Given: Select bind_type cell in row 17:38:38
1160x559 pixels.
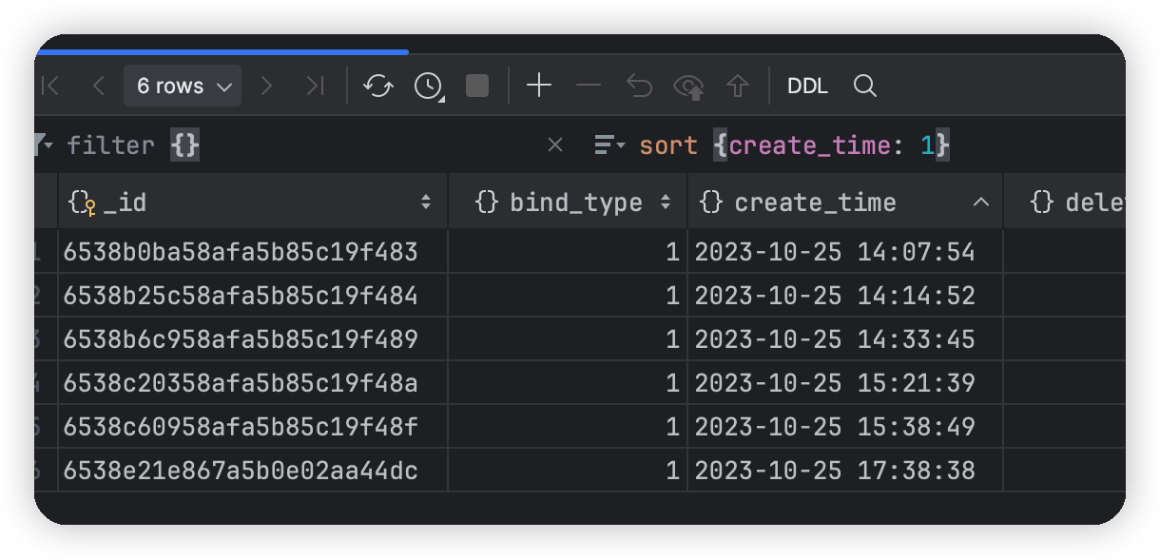Looking at the screenshot, I should pyautogui.click(x=568, y=471).
